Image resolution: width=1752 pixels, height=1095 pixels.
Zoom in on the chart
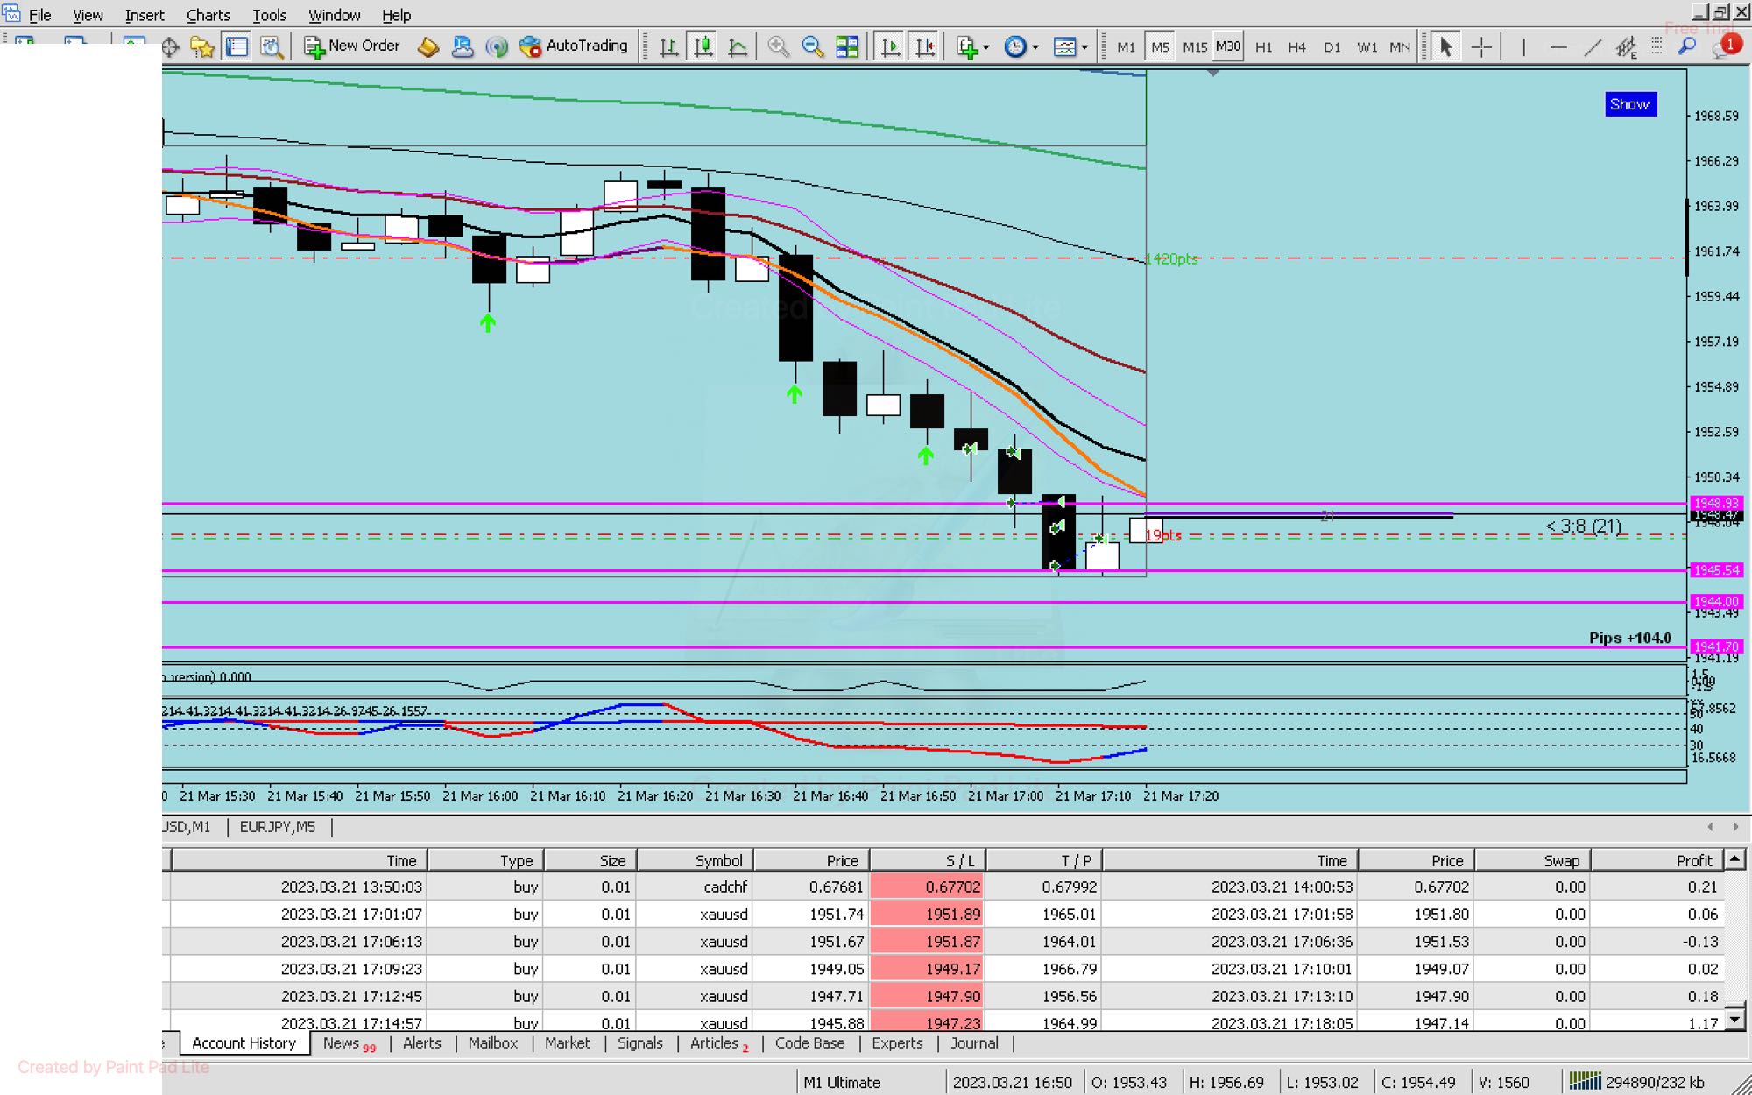click(778, 46)
